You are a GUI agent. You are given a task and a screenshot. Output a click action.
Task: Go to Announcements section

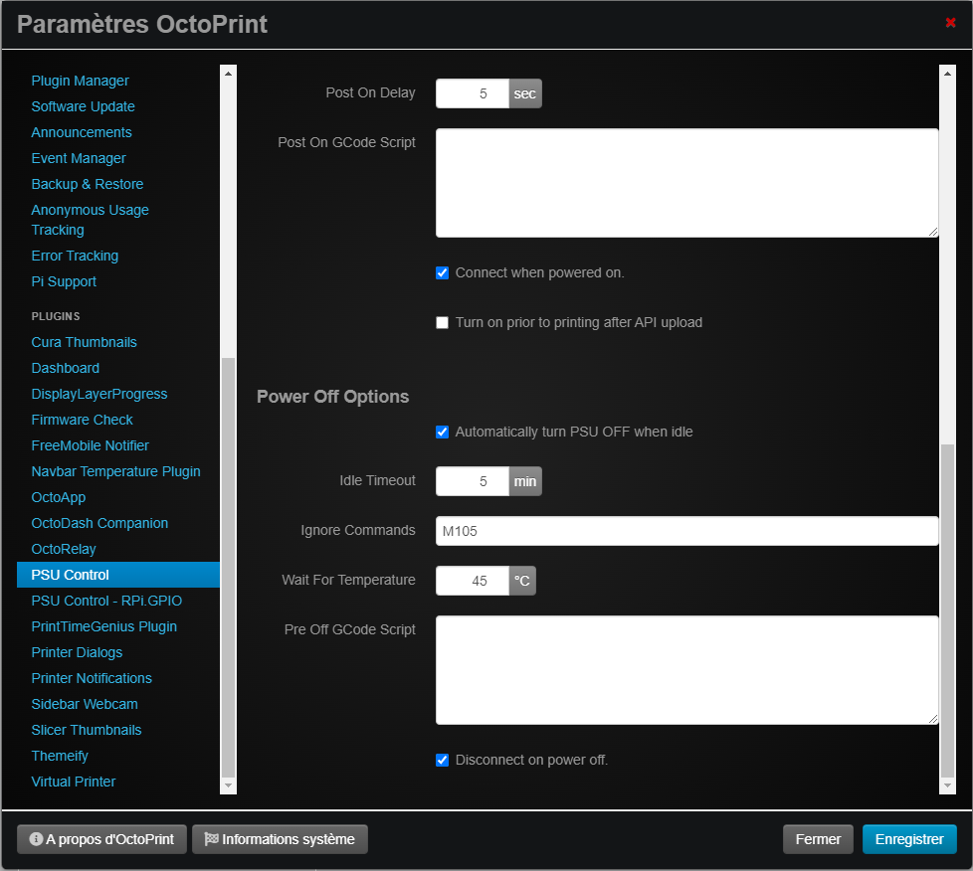[x=82, y=133]
